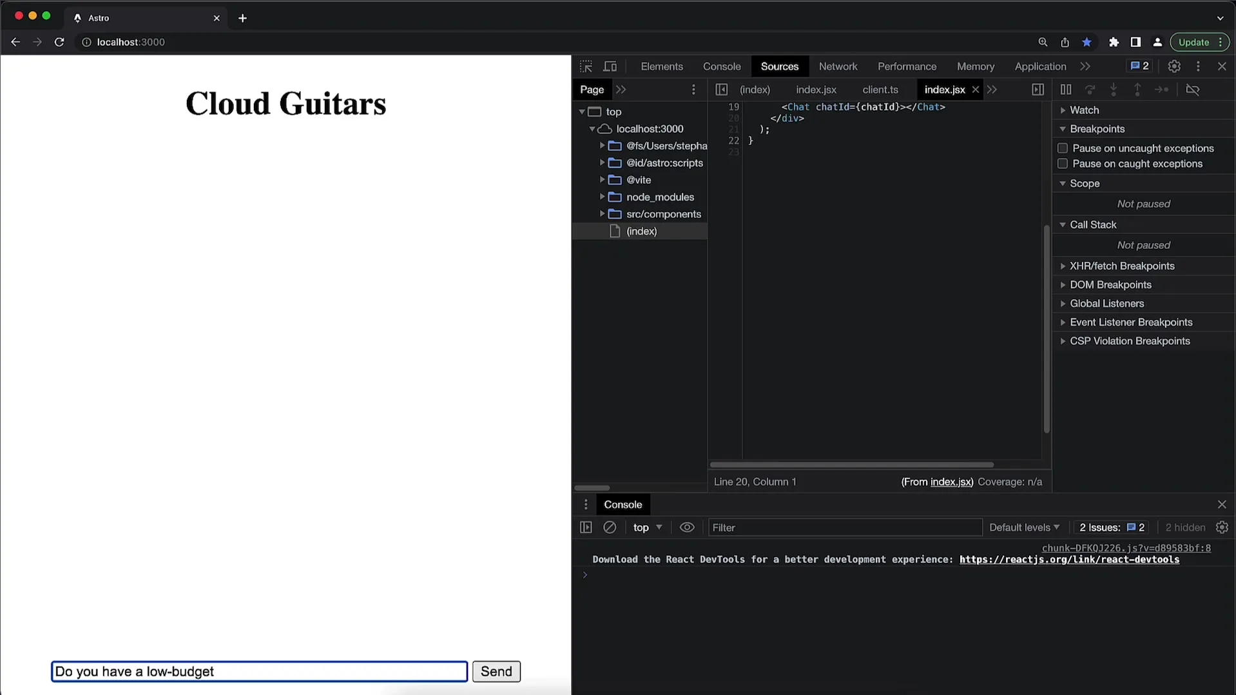Click the bookmark star icon
Image resolution: width=1236 pixels, height=695 pixels.
(1087, 42)
